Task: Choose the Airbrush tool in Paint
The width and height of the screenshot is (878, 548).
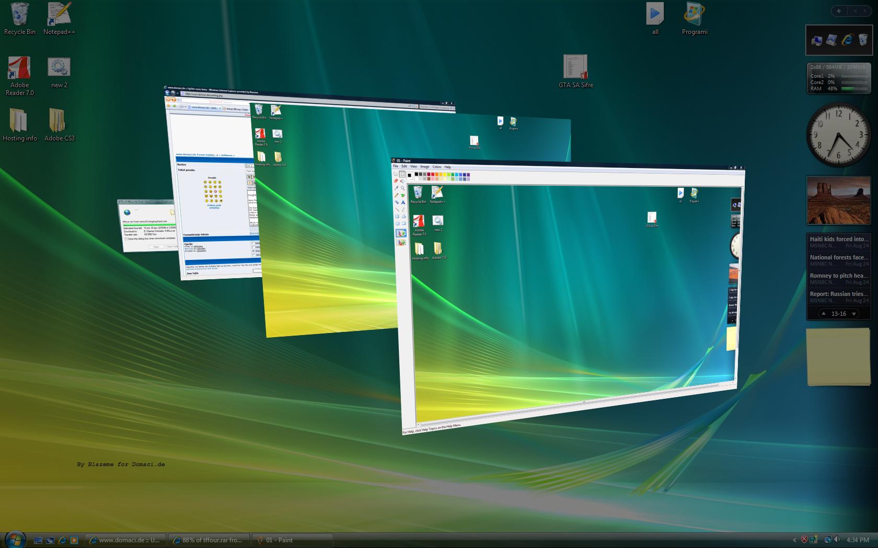Action: pos(397,202)
